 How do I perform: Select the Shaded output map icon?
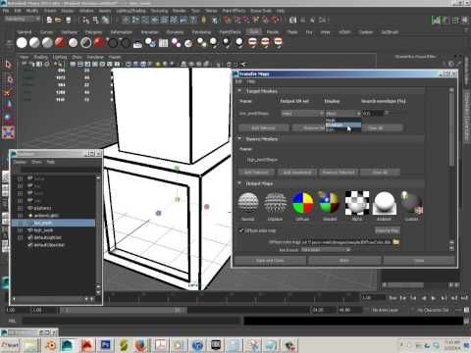(330, 203)
